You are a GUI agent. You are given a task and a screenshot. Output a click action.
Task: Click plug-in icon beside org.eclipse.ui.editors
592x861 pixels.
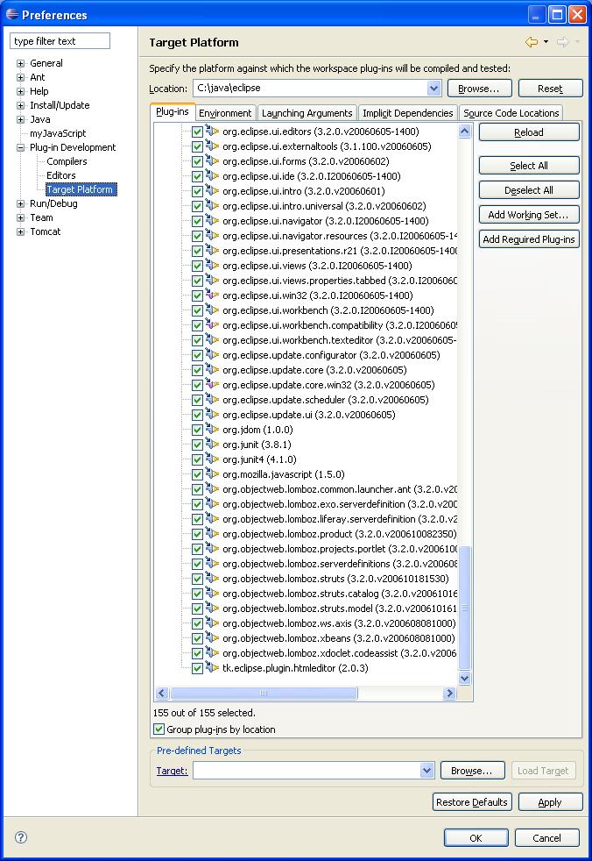212,132
